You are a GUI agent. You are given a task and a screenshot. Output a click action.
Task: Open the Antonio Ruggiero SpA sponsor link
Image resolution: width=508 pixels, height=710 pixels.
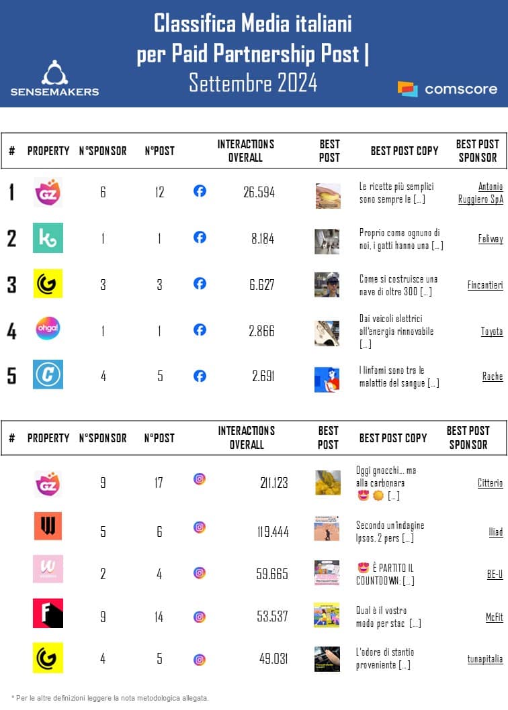[480, 193]
